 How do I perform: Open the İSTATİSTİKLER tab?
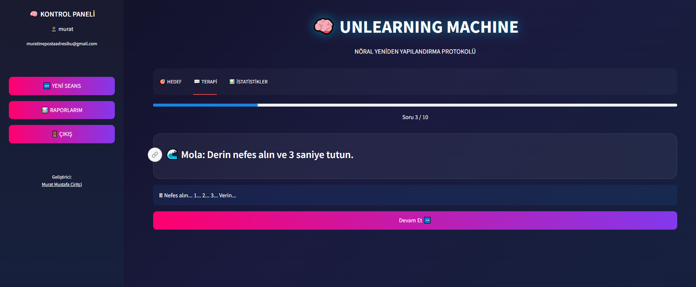click(x=248, y=82)
